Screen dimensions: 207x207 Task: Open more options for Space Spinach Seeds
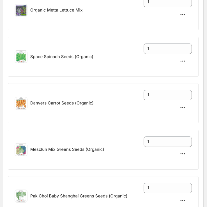(183, 61)
